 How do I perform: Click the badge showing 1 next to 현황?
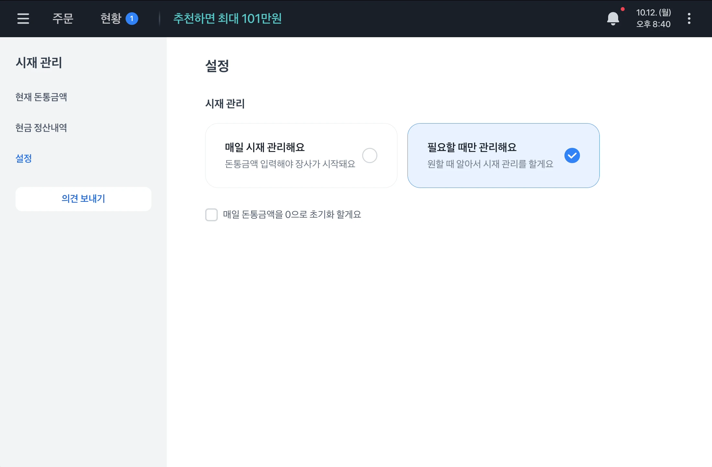132,18
